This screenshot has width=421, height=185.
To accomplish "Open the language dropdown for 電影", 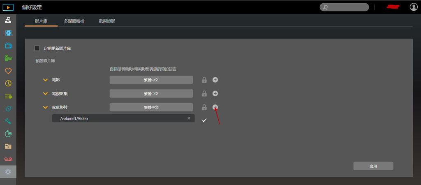I will (x=151, y=80).
